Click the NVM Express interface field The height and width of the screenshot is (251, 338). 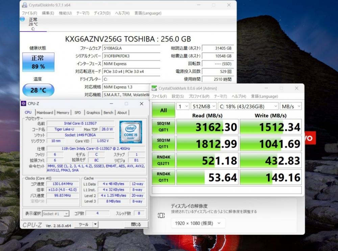[x=131, y=64]
